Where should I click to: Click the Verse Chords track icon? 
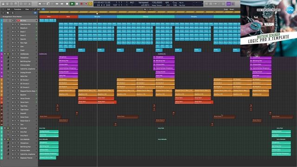click(x=8, y=98)
